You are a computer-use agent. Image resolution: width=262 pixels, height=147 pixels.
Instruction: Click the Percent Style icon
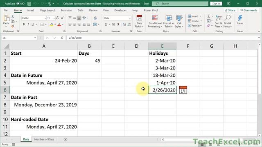pyautogui.click(x=114, y=24)
